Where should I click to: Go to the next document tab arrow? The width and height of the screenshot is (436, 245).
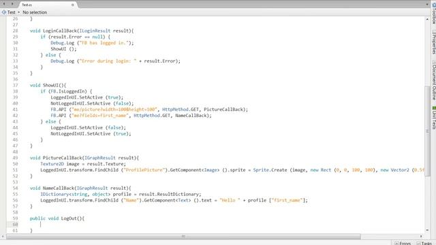pos(12,4)
